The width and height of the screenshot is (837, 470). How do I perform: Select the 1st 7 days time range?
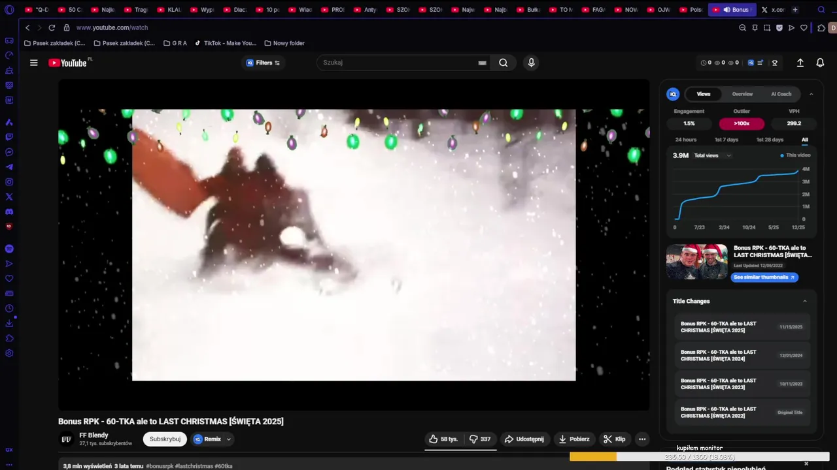point(726,140)
